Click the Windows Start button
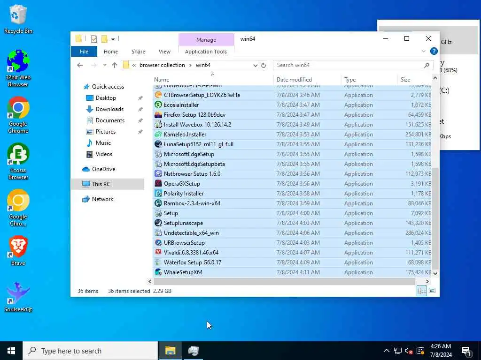This screenshot has width=481, height=360. (11, 351)
